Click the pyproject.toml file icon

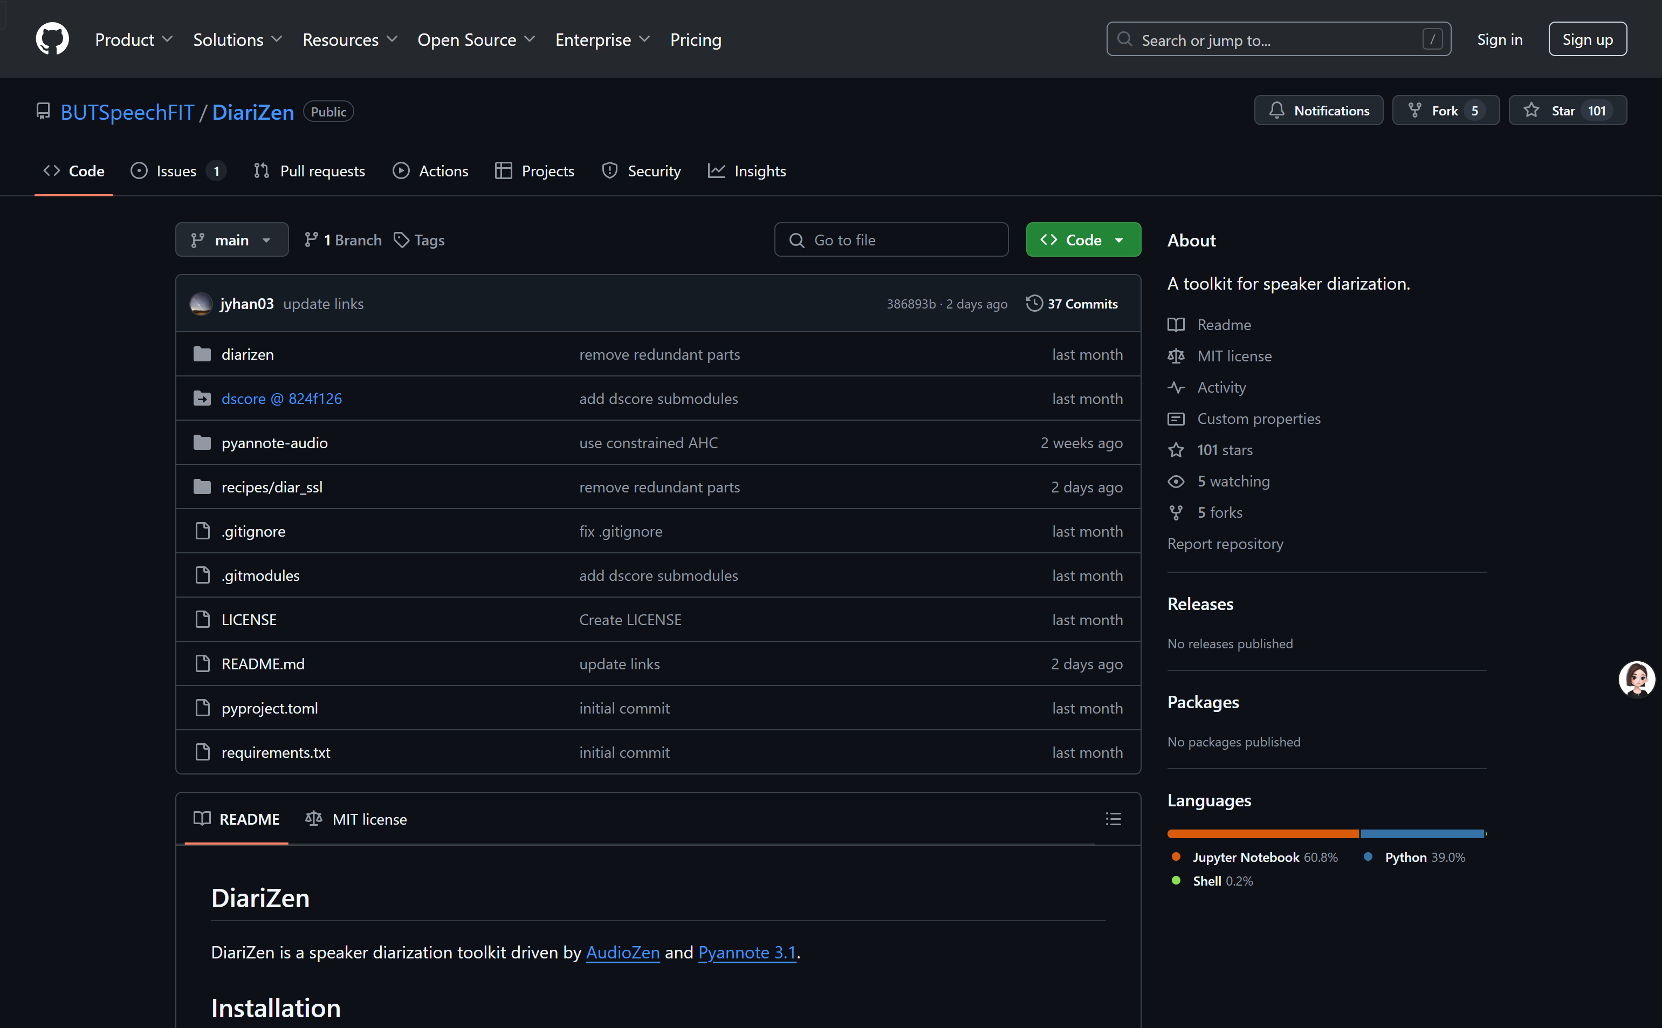203,708
